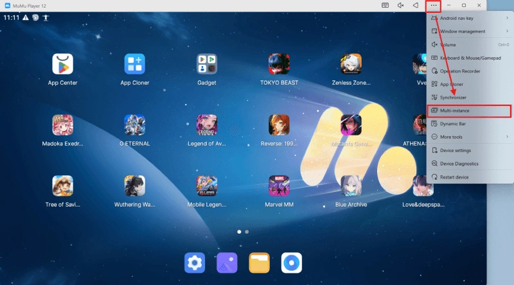Image resolution: width=514 pixels, height=285 pixels.
Task: Open More tools submenu
Action: coord(470,137)
